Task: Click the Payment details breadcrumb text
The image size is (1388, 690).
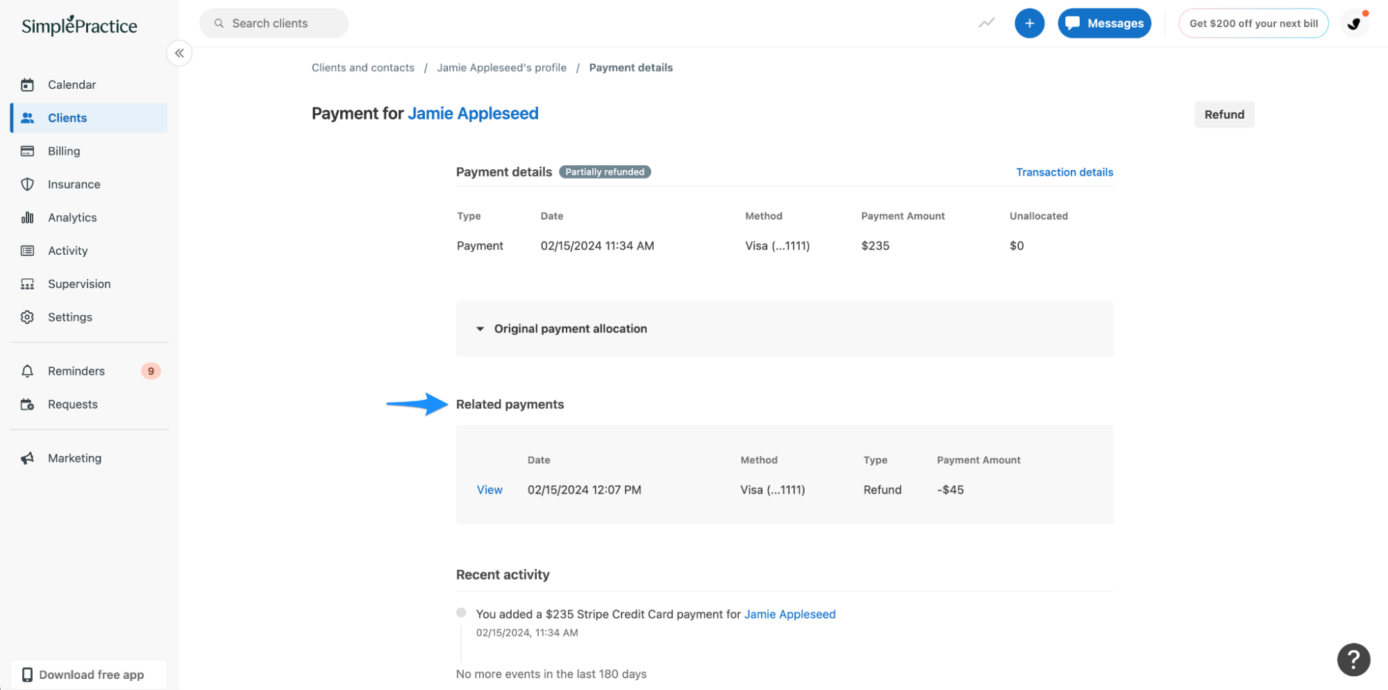Action: (630, 67)
